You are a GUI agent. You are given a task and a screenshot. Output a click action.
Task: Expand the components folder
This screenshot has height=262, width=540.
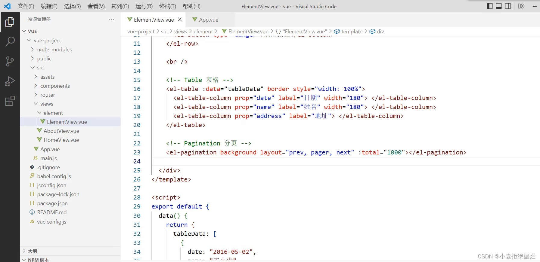click(x=36, y=86)
